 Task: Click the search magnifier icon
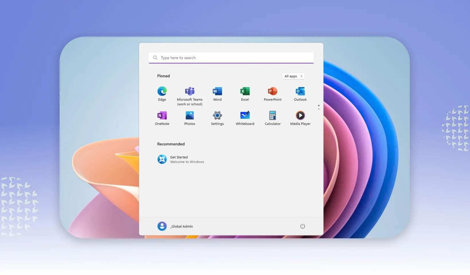coord(155,58)
